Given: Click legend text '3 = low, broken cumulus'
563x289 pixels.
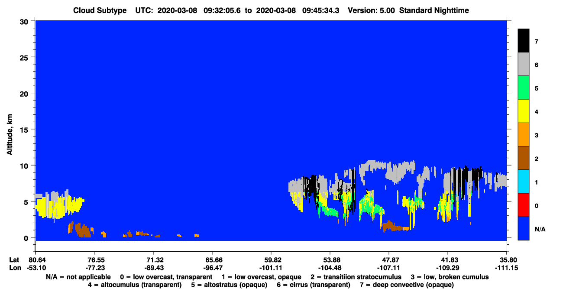Looking at the screenshot, I should pyautogui.click(x=450, y=277).
